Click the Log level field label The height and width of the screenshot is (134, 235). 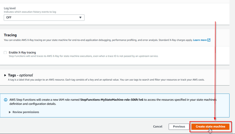pos(10,8)
